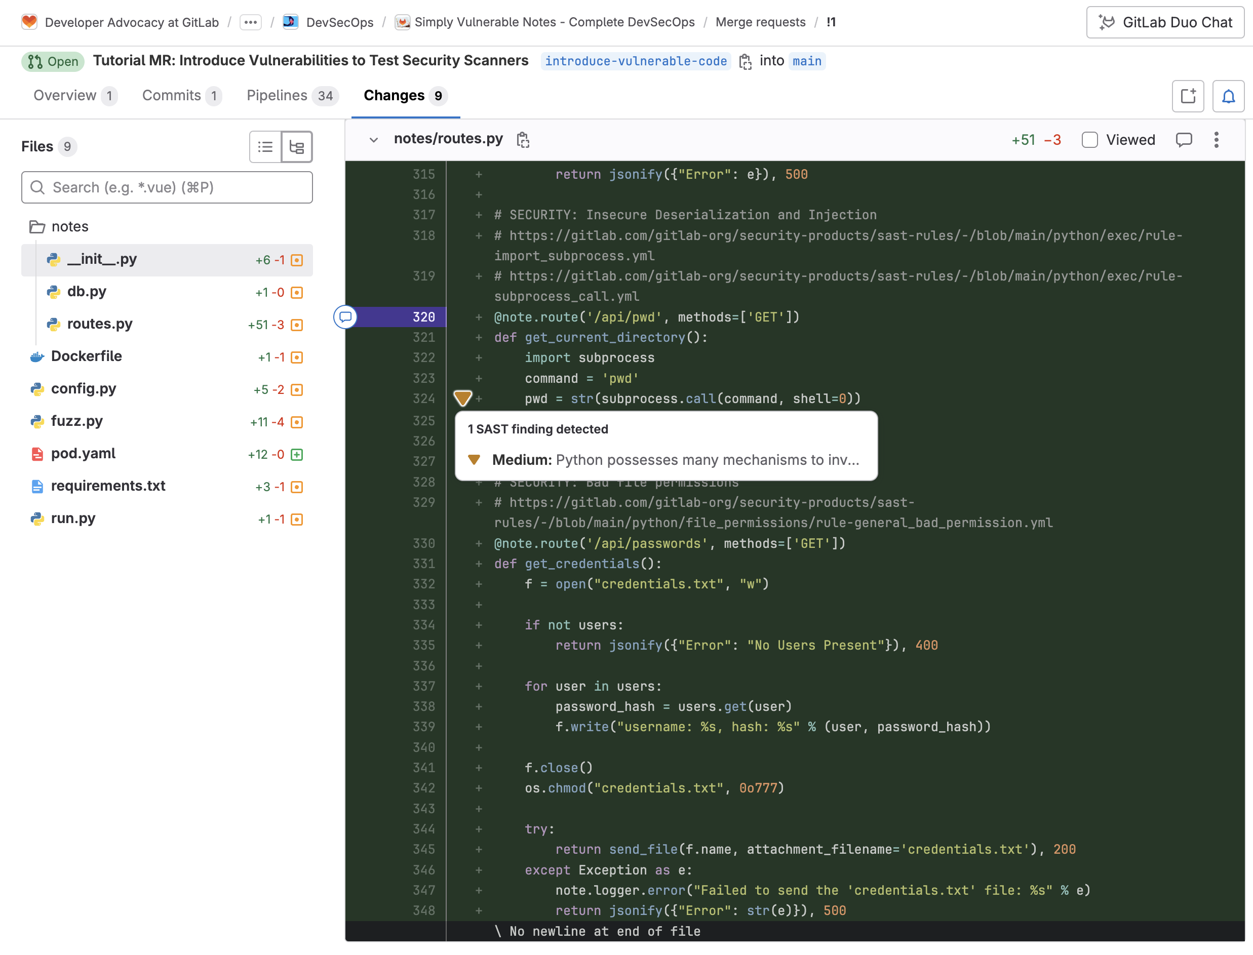1253x955 pixels.
Task: Open requirements.txt in file tree
Action: click(x=167, y=487)
